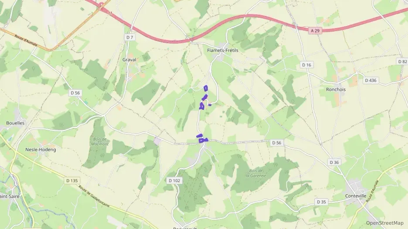Viewport: 408px width, 229px height.
Task: Select the D 7 road shield
Action: (x=129, y=37)
